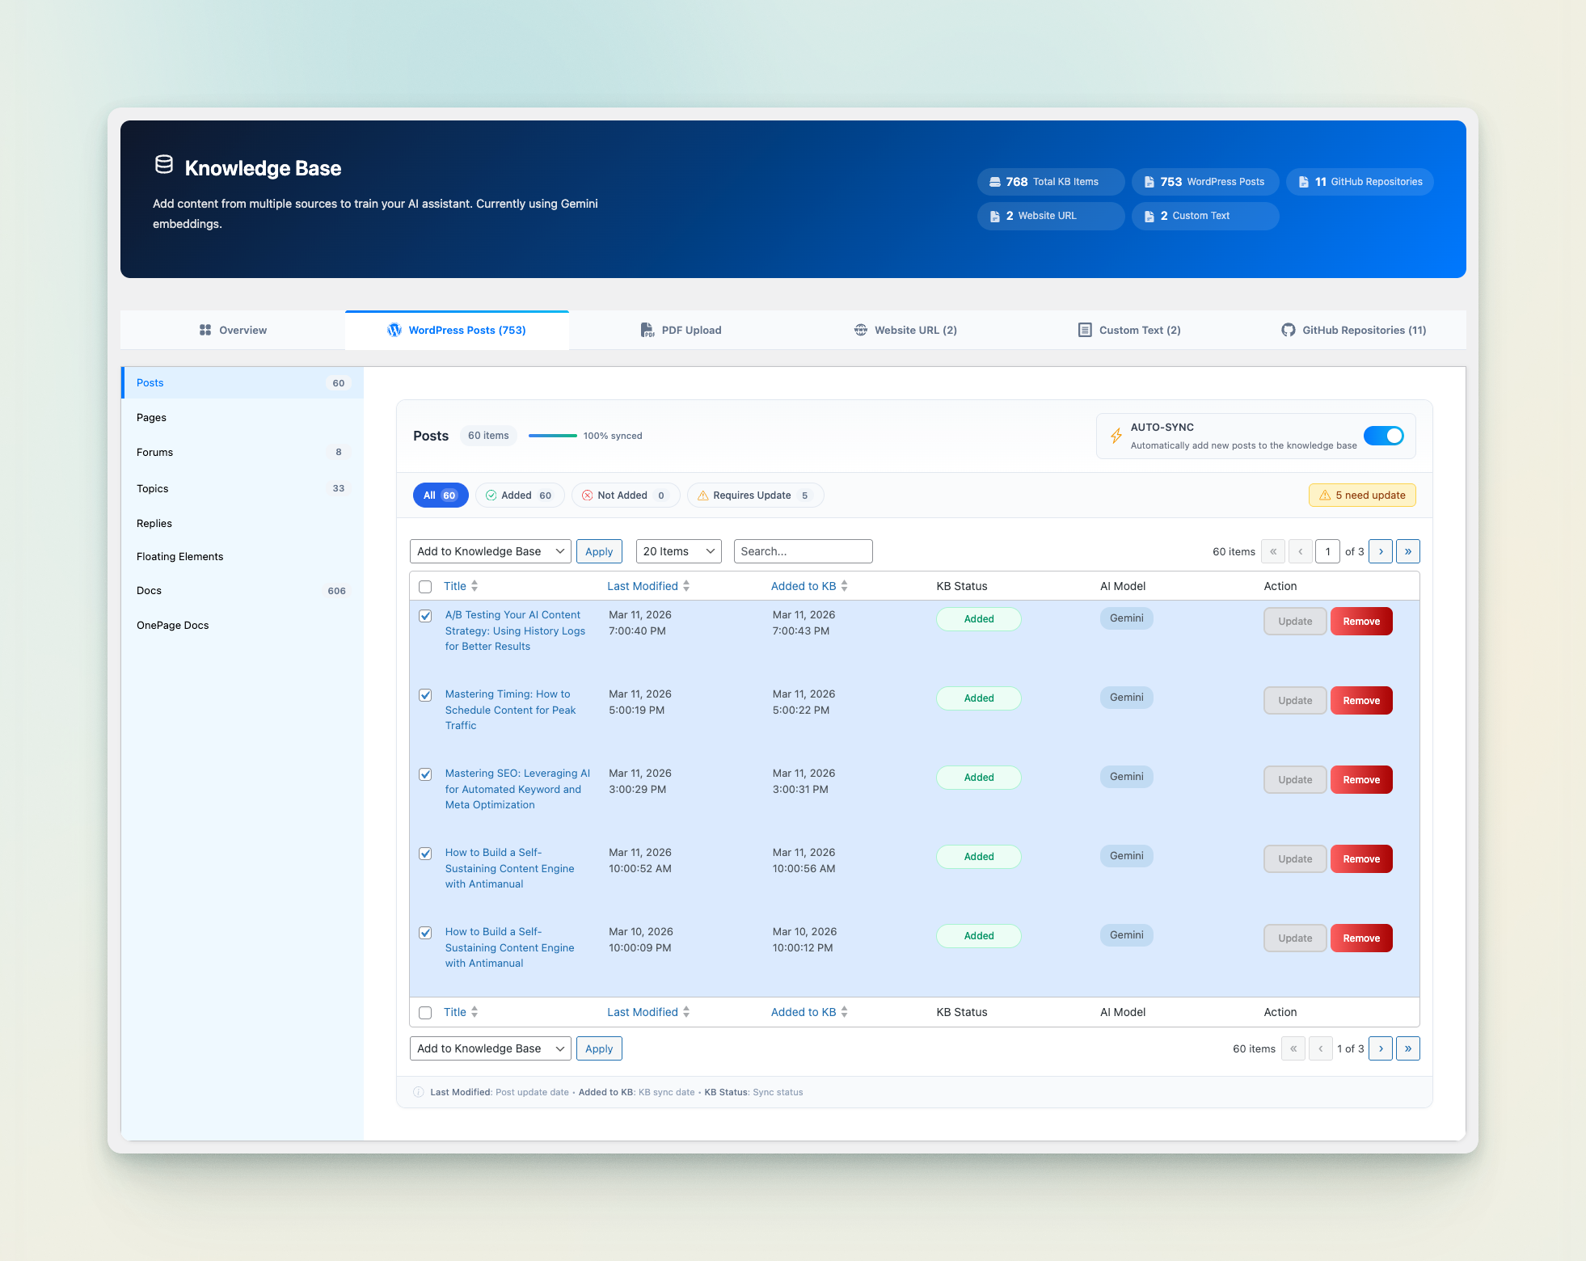This screenshot has width=1586, height=1261.
Task: Open bottom Add to Knowledge Base dropdown
Action: click(x=490, y=1048)
